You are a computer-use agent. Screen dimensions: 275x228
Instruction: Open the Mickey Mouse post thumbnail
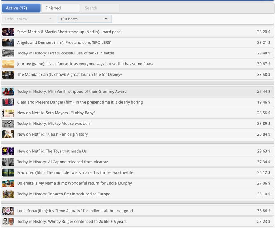(x=8, y=124)
